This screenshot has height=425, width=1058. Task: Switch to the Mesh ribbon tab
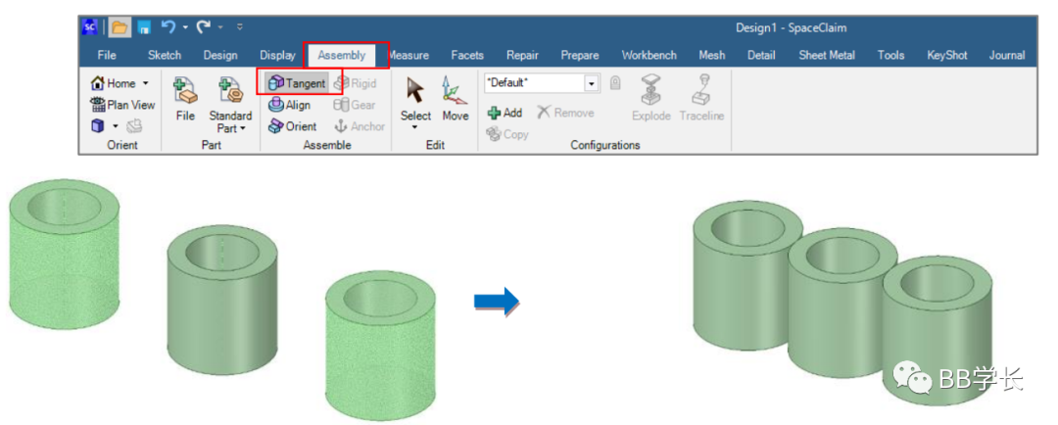[712, 55]
